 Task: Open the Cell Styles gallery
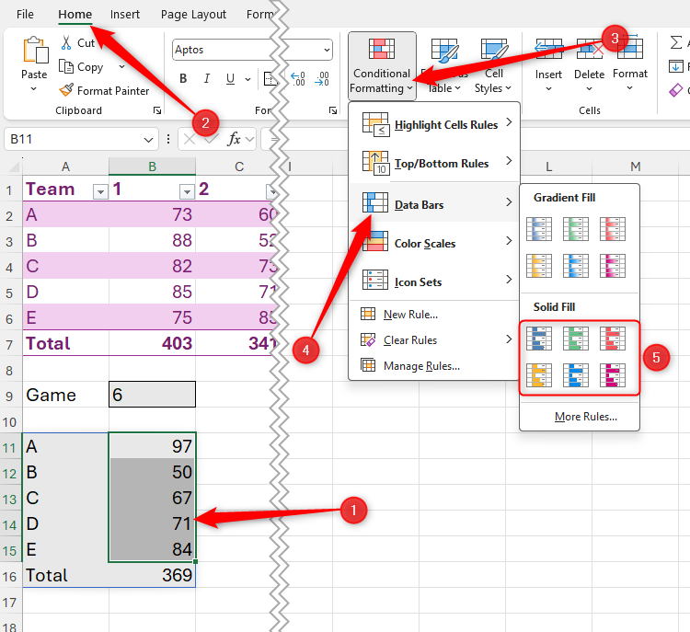pyautogui.click(x=494, y=66)
